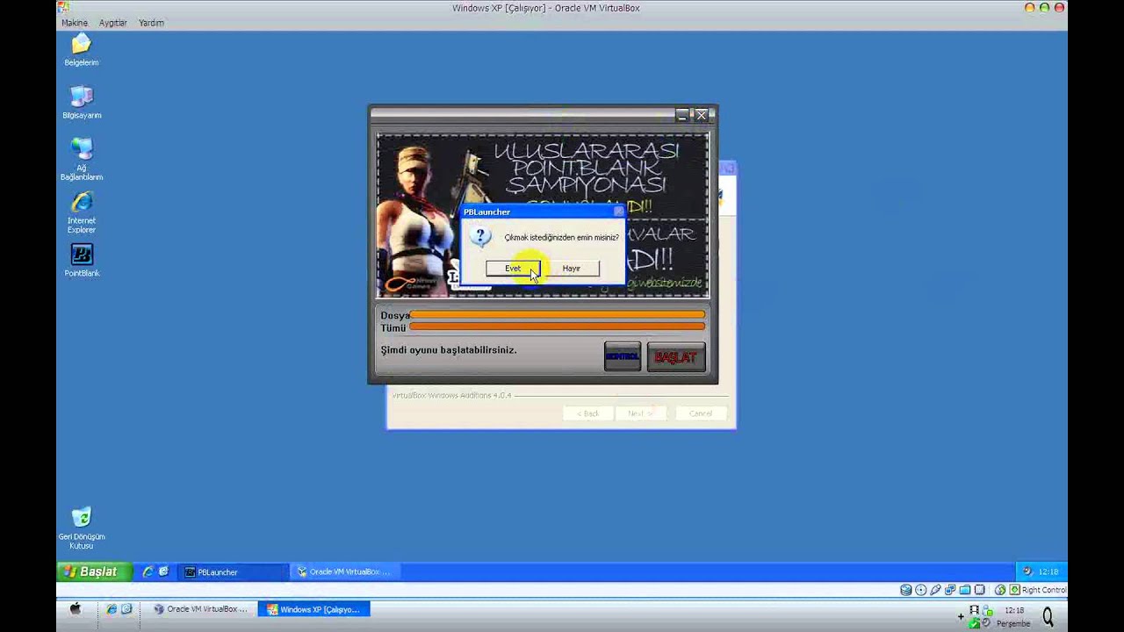
Task: Click the VirtualBox display status icon
Action: tap(980, 590)
